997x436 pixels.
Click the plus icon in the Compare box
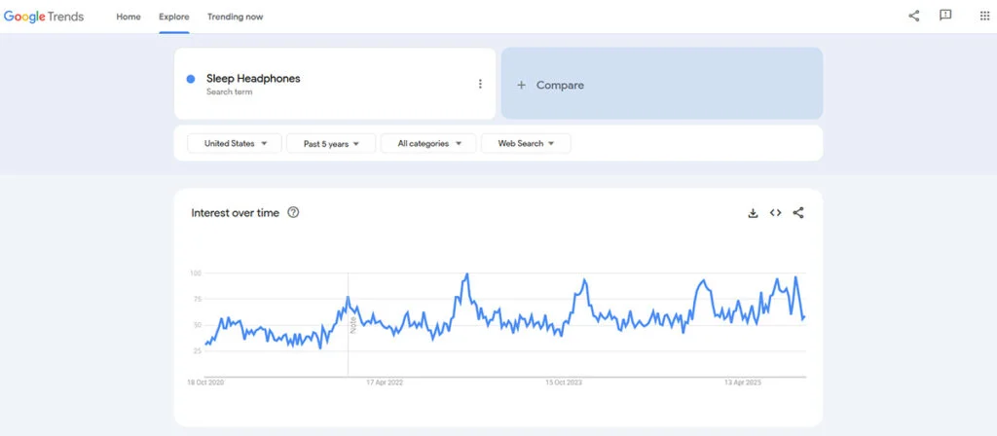click(x=522, y=85)
